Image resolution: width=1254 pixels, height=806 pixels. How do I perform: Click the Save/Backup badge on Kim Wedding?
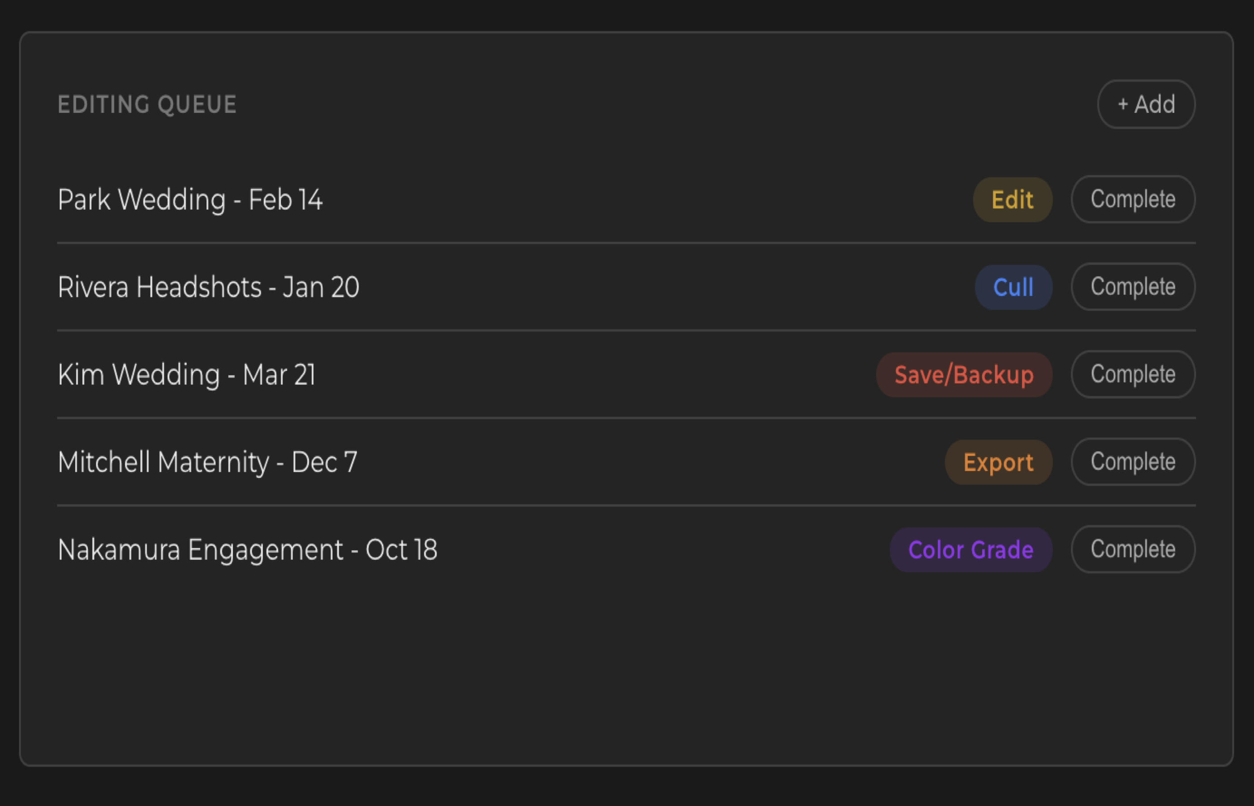[963, 374]
